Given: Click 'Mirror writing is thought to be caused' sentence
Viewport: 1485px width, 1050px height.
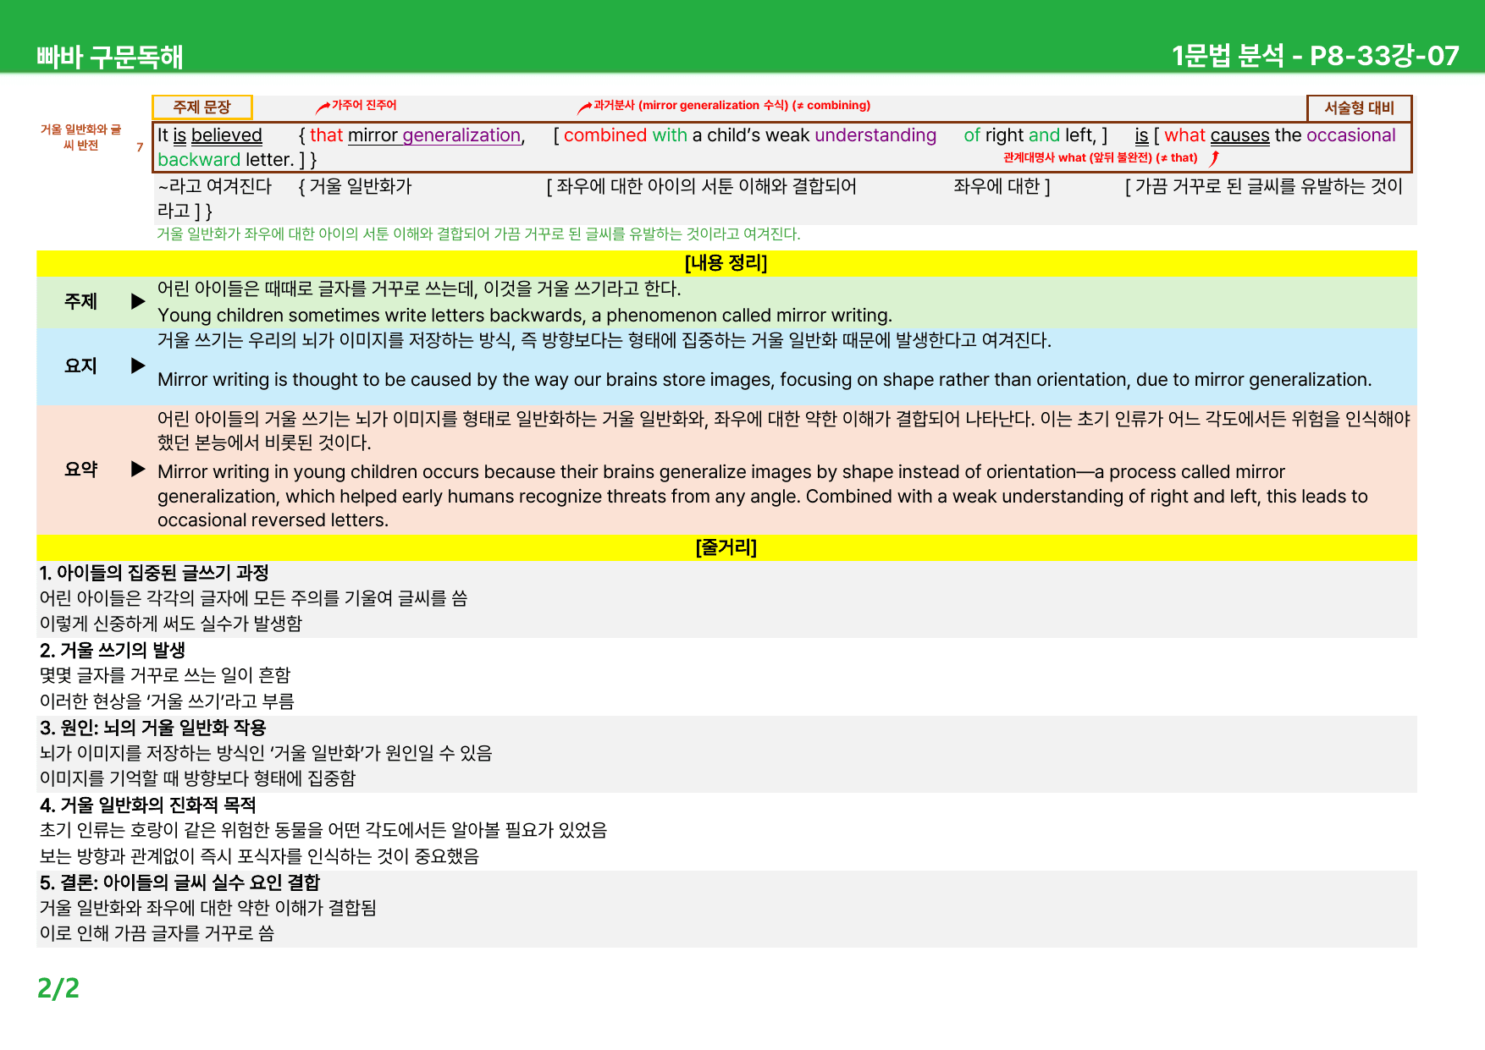Looking at the screenshot, I should [765, 380].
